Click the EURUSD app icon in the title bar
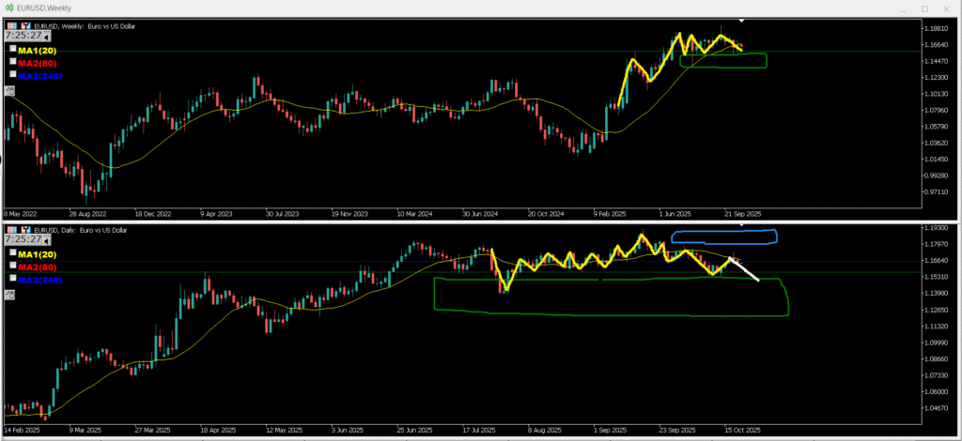962x441 pixels. pos(8,8)
